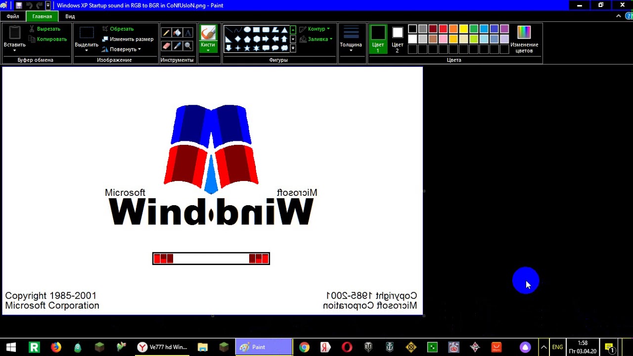Click Копировать (copy) command

[47, 39]
